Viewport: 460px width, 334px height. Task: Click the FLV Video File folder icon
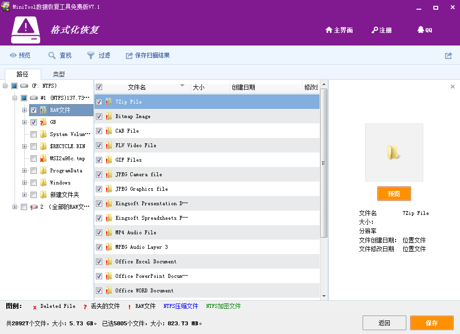click(x=108, y=145)
